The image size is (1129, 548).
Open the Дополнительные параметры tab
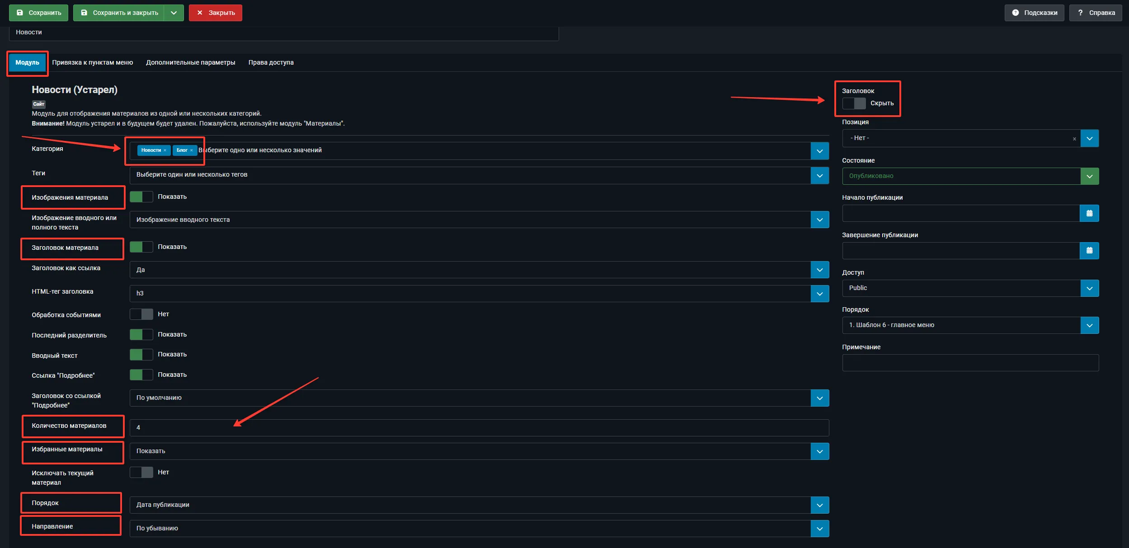point(190,62)
